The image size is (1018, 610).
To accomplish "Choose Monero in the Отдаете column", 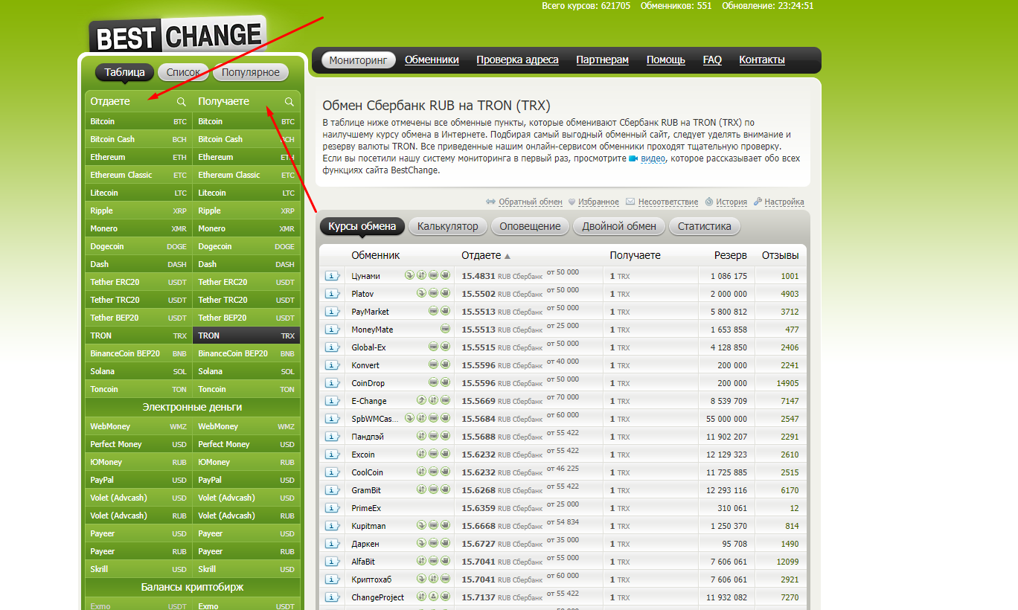I will pos(138,228).
